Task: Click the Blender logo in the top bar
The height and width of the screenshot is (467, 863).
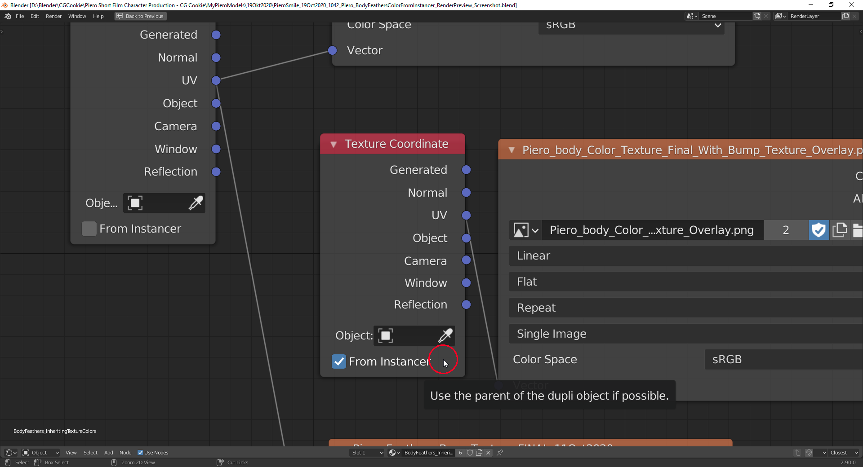Action: 7,16
